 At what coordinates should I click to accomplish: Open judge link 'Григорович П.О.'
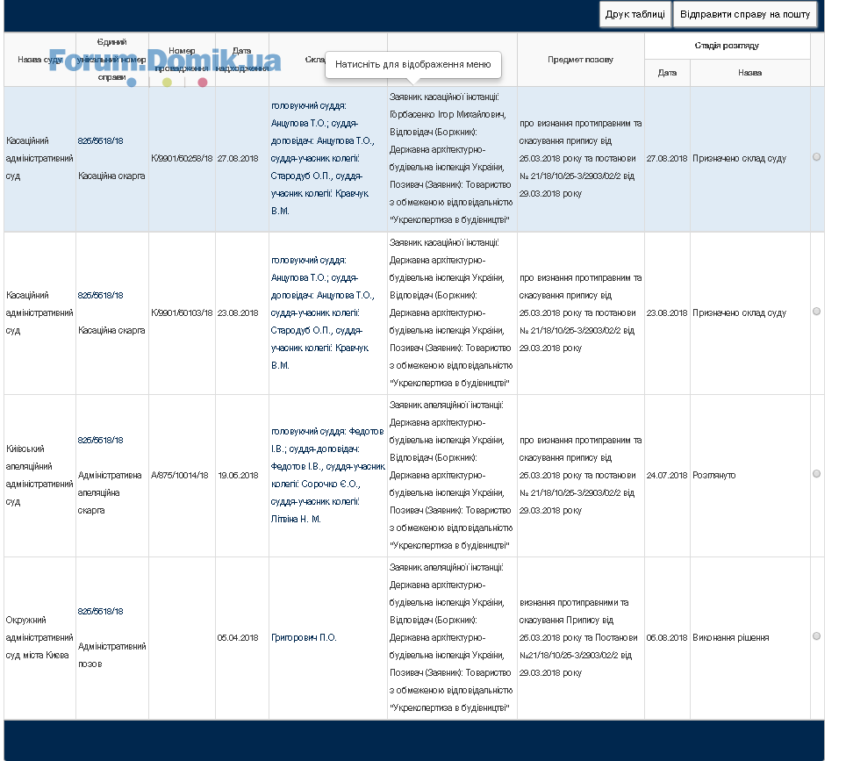point(304,637)
